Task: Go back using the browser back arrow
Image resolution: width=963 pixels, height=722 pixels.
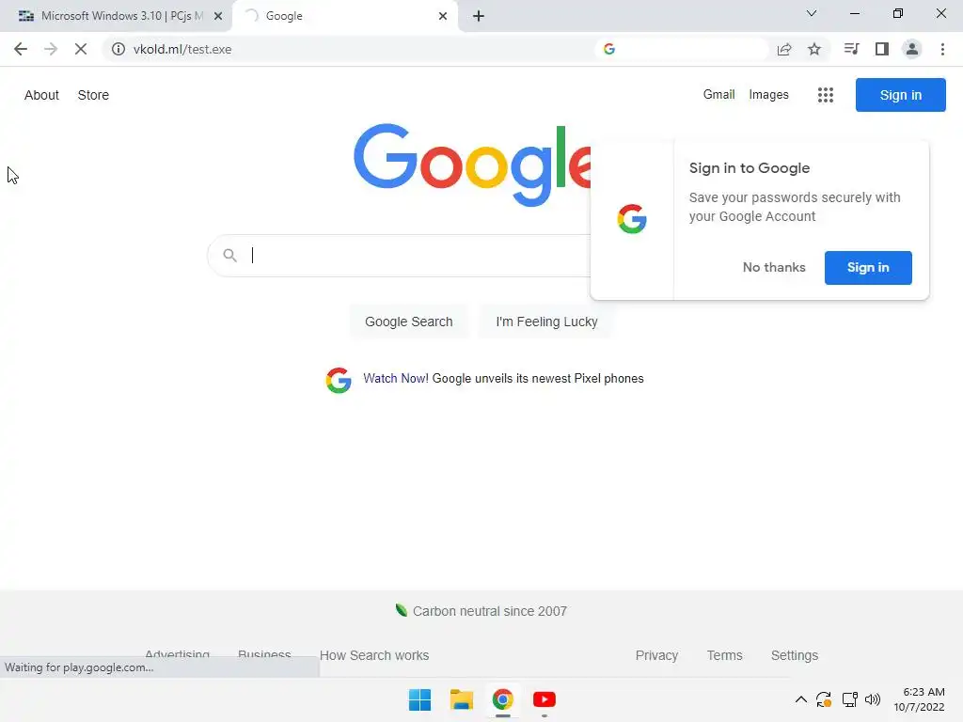Action: click(x=21, y=49)
